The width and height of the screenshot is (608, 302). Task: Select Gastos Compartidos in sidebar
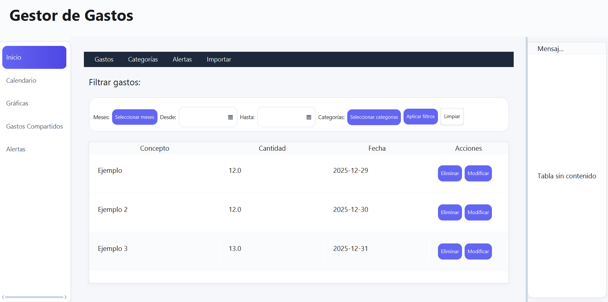tap(34, 126)
